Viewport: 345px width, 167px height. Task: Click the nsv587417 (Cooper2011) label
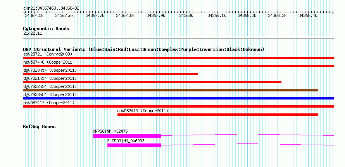pos(49,103)
